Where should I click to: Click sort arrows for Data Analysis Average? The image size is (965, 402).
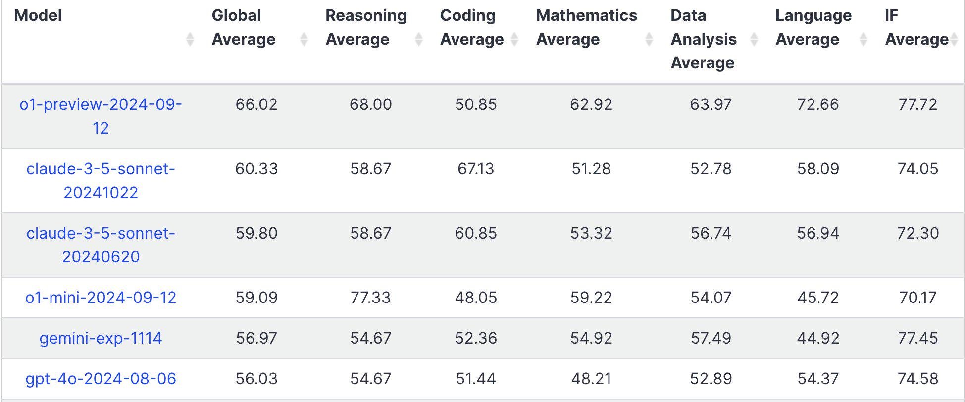coord(754,39)
